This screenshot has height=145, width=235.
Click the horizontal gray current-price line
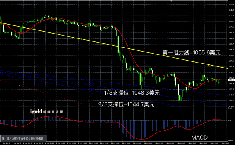114,80
